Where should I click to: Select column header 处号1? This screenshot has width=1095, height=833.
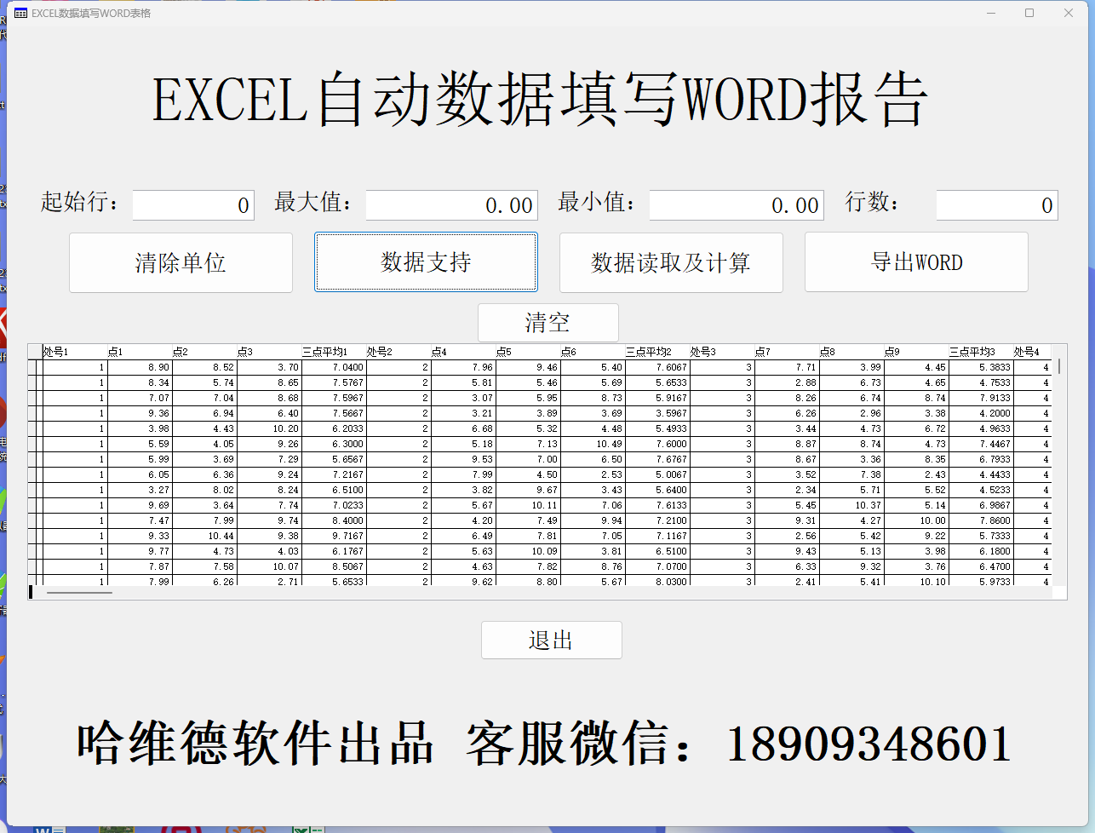coord(75,352)
